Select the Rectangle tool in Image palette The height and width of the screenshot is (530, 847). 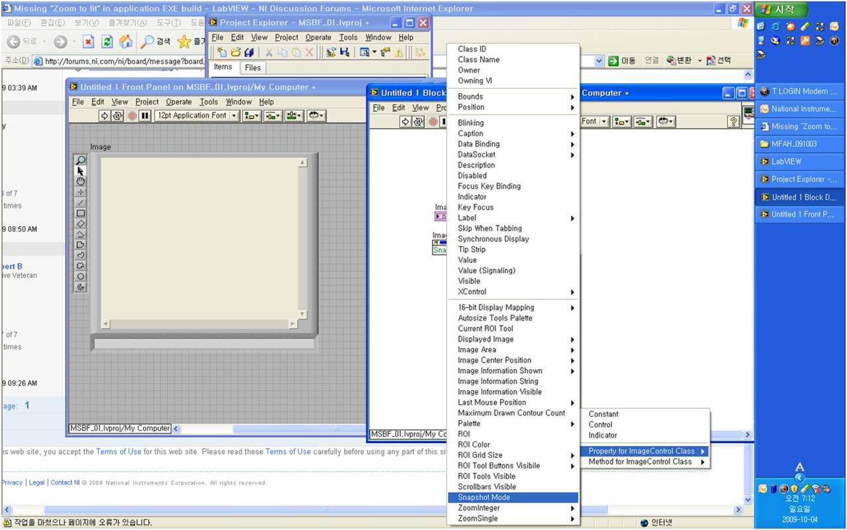(81, 213)
